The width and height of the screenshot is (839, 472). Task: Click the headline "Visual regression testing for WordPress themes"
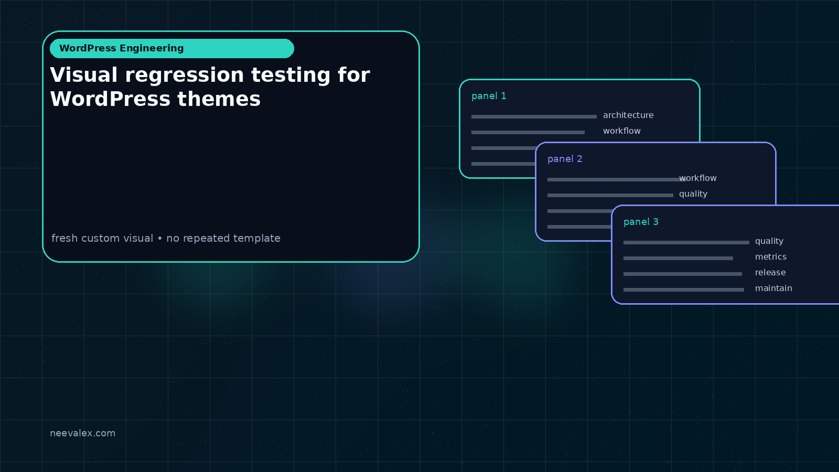pyautogui.click(x=210, y=87)
